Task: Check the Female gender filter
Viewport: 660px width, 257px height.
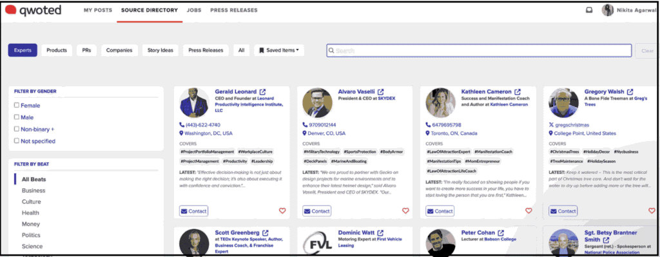Action: pos(16,105)
